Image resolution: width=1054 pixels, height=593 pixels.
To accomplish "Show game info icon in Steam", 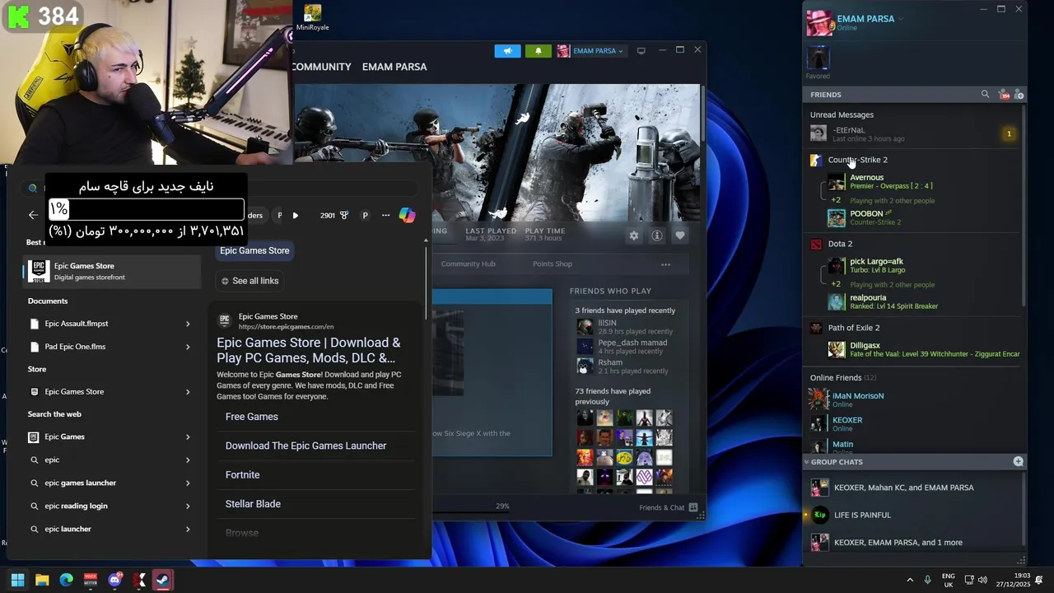I will [657, 236].
